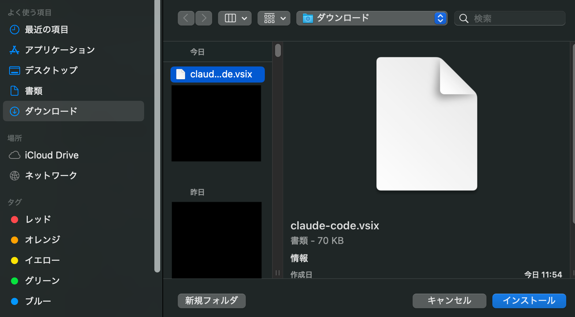This screenshot has width=575, height=317.
Task: Click the 昨日 group header
Action: [x=197, y=192]
